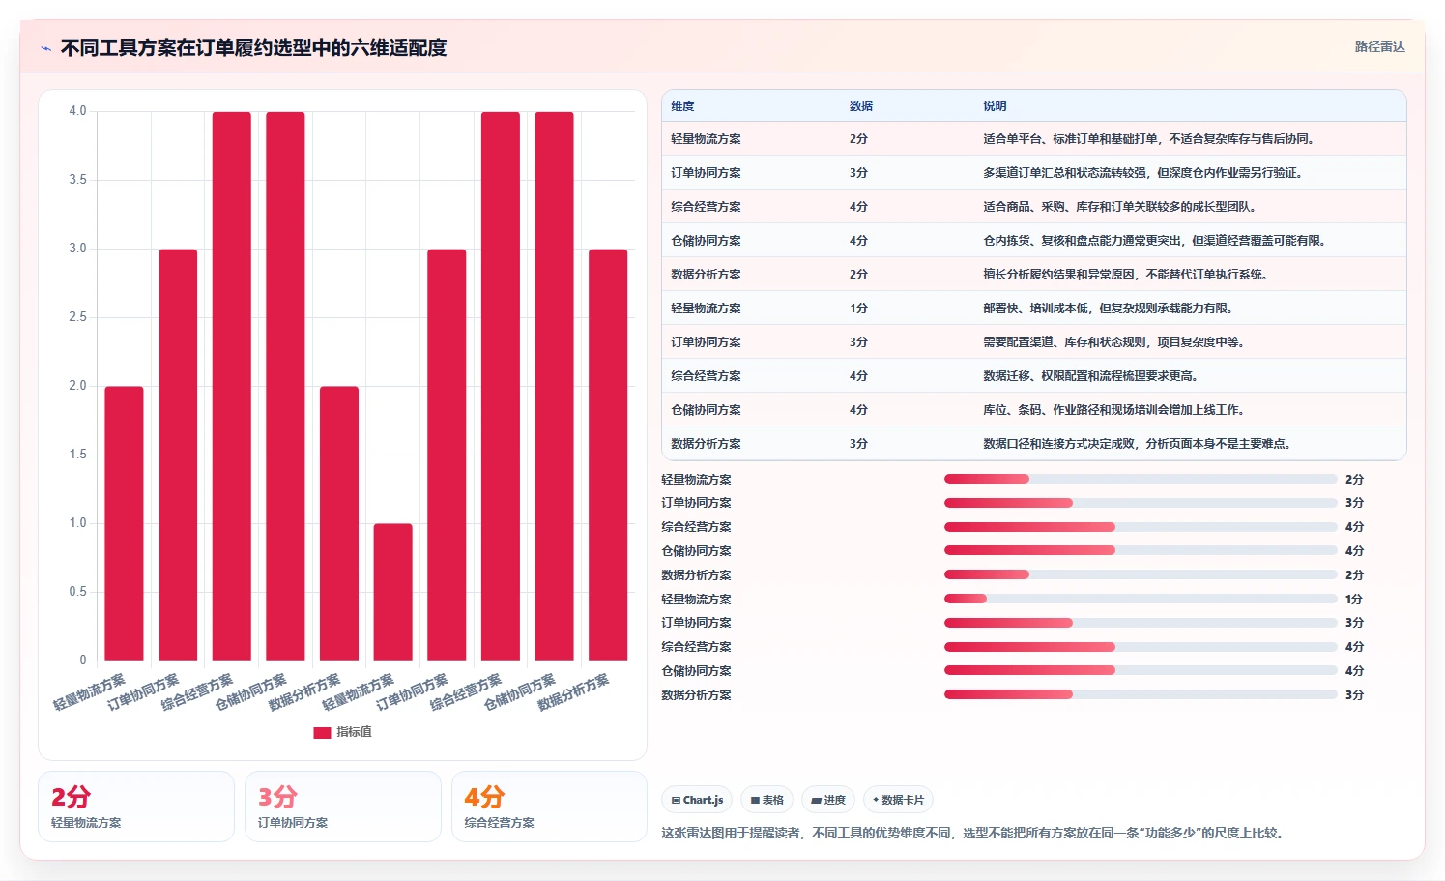Open the 4分 综合经营方案 summary card
The height and width of the screenshot is (881, 1445).
pyautogui.click(x=549, y=807)
